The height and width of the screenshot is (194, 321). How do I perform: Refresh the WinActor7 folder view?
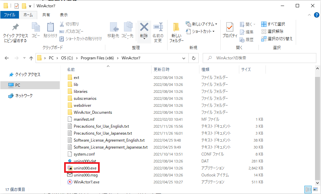pos(194,58)
